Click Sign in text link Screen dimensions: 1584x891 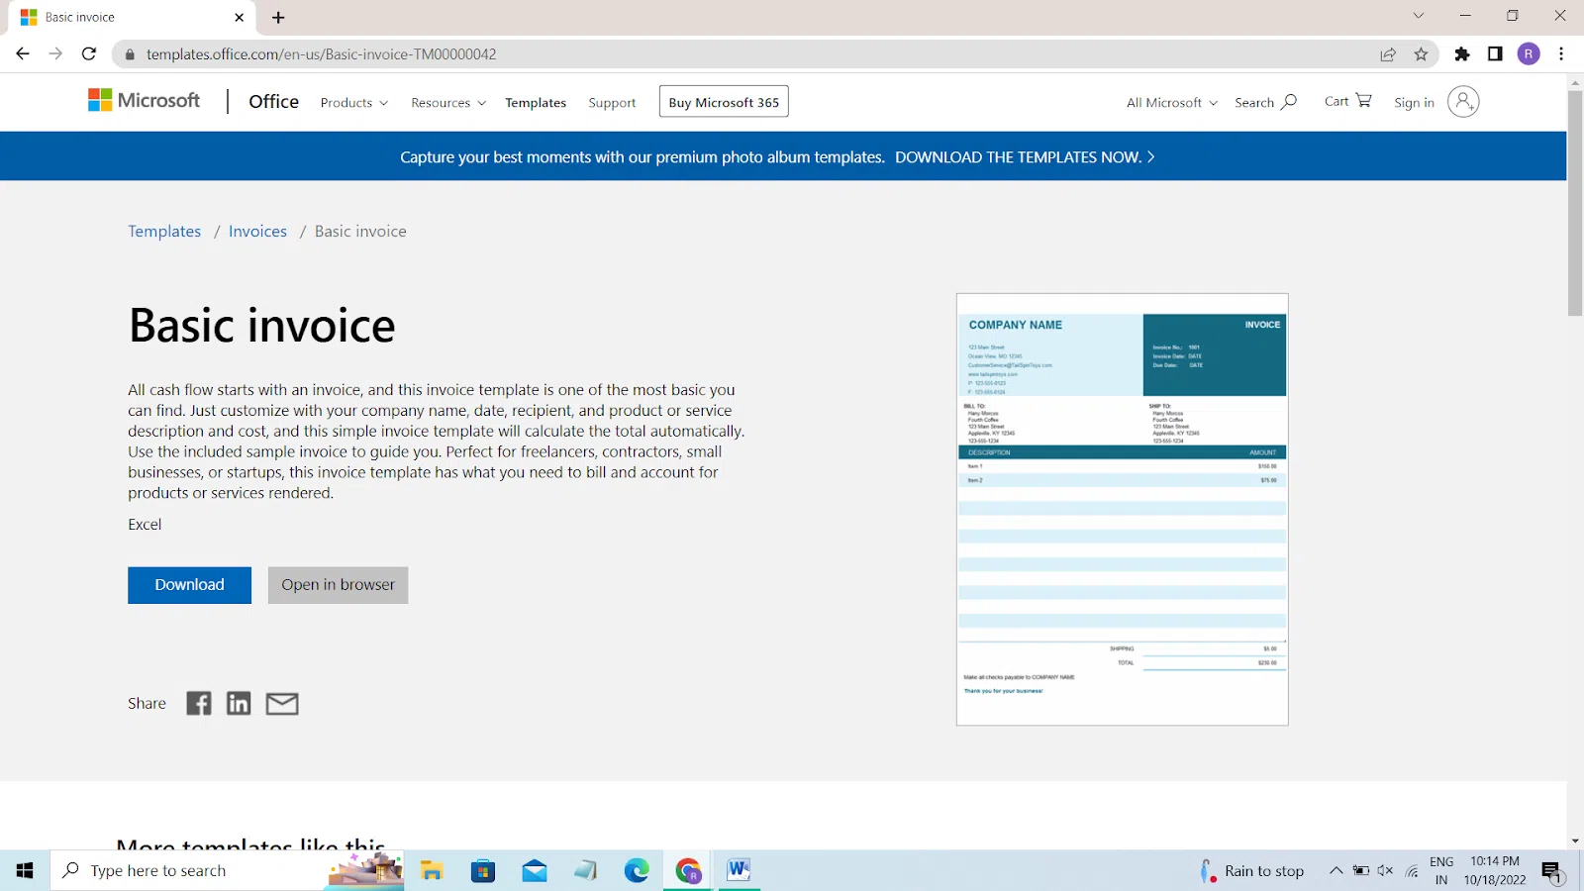[x=1414, y=102]
